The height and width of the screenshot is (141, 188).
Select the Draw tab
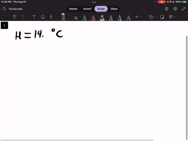[101, 9]
